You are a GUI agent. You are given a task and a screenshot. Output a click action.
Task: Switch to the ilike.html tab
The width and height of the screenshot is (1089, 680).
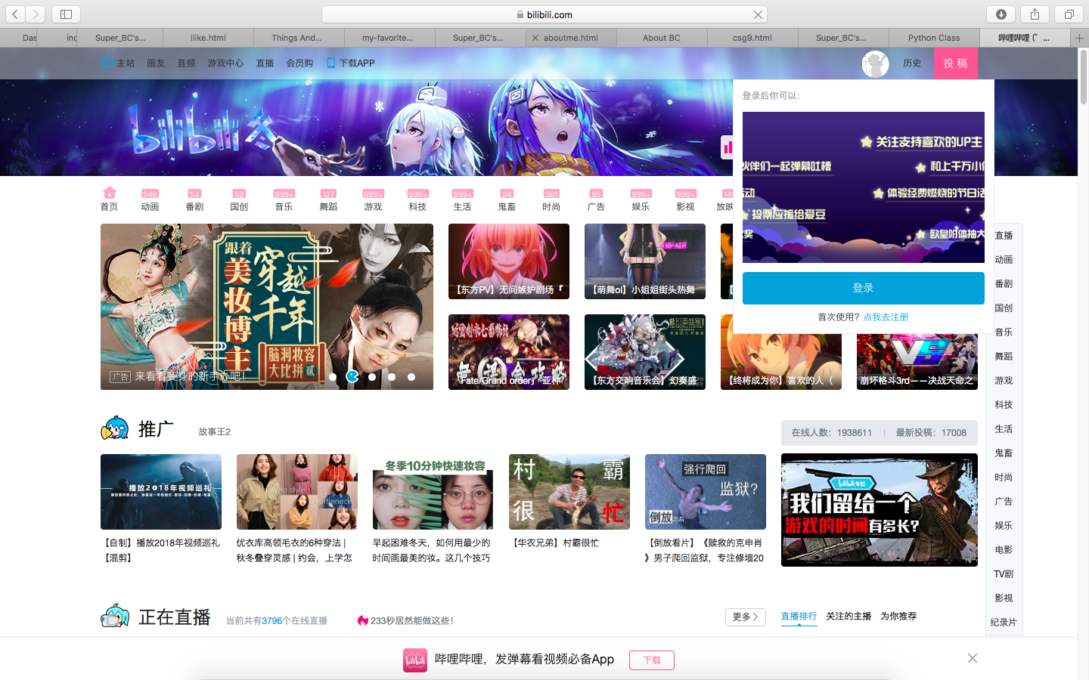208,38
